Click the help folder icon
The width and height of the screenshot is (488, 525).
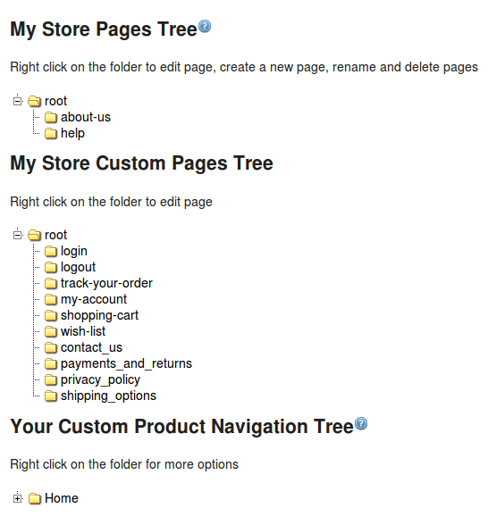pyautogui.click(x=51, y=133)
